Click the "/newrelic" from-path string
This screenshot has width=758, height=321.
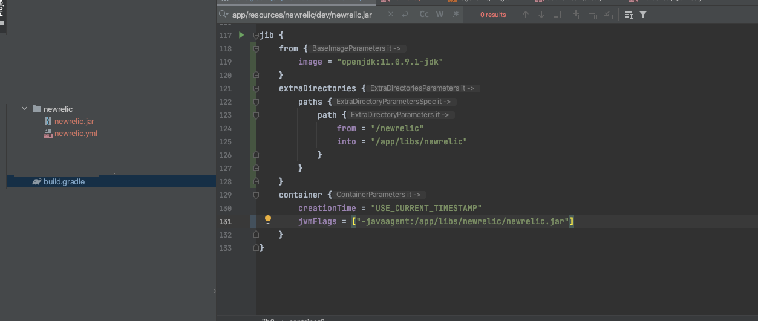point(397,128)
